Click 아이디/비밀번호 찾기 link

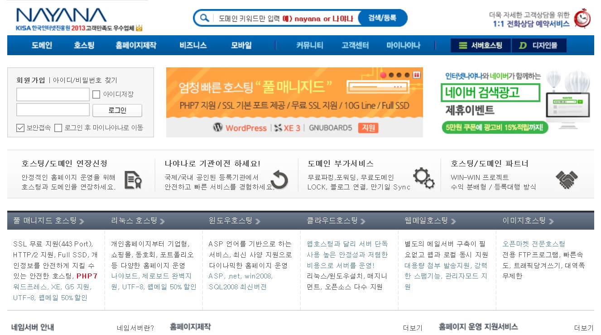[x=85, y=80]
